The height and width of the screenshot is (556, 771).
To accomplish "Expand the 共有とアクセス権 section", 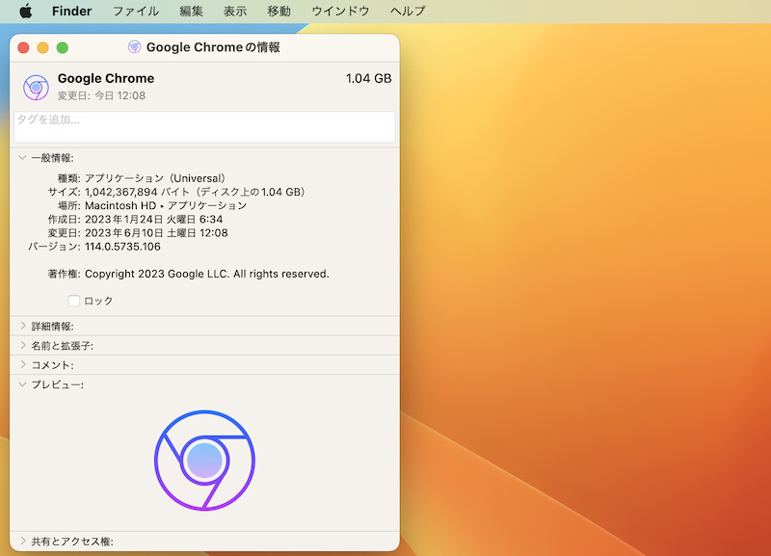I will tap(22, 542).
